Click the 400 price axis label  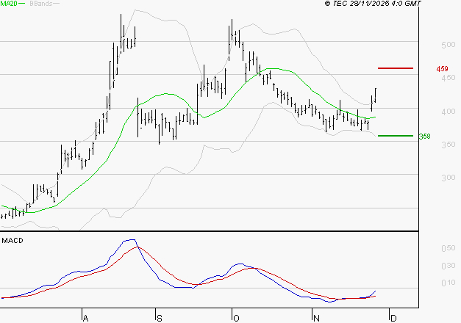pos(449,112)
